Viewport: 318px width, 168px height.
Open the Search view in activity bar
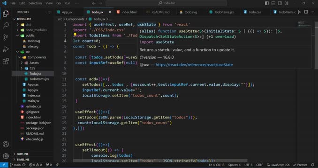(x=6, y=25)
